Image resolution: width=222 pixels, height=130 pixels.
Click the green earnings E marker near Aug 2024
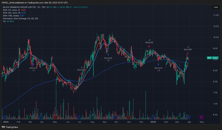point(92,117)
